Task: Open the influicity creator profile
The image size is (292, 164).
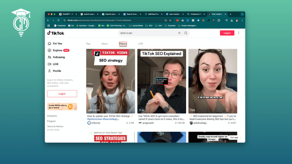Action: [x=94, y=123]
